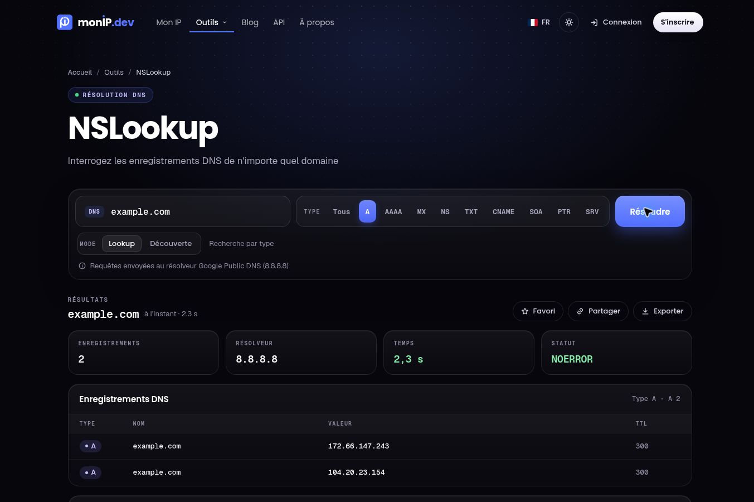Viewport: 754px width, 502px height.
Task: Select the A record type
Action: point(367,211)
